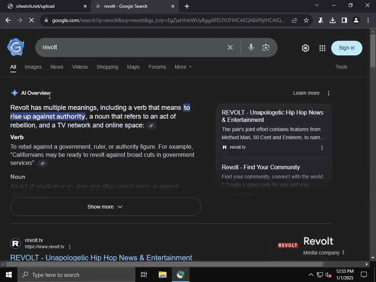Click the Windows taskbar search box
The image size is (376, 282).
76,275
